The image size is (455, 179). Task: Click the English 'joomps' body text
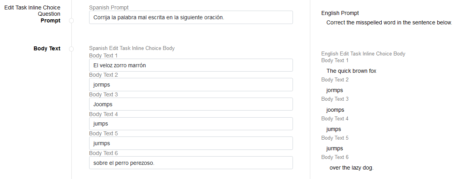(335, 110)
